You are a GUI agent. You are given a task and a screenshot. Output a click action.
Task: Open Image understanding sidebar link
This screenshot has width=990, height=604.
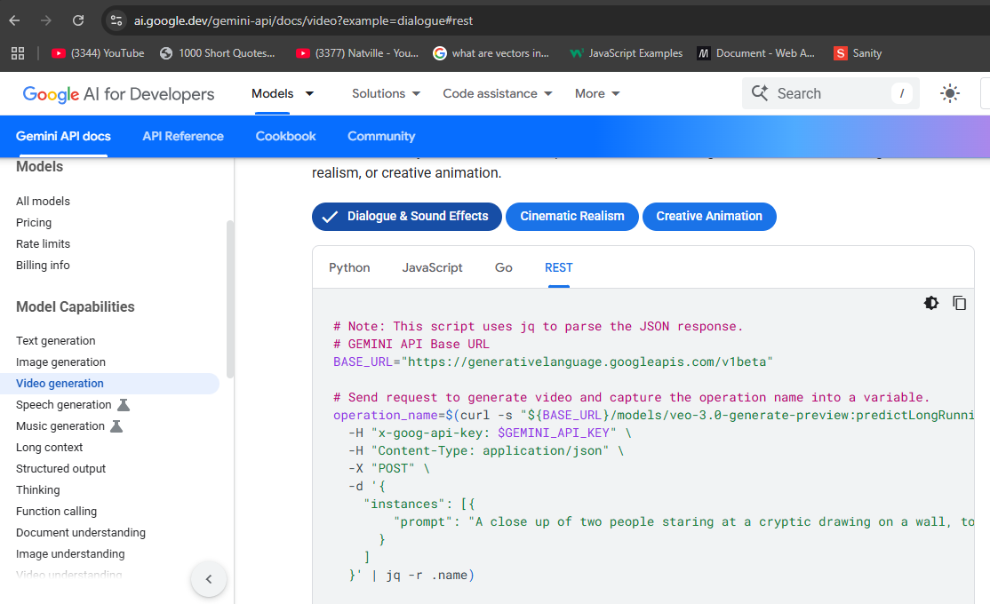[70, 554]
